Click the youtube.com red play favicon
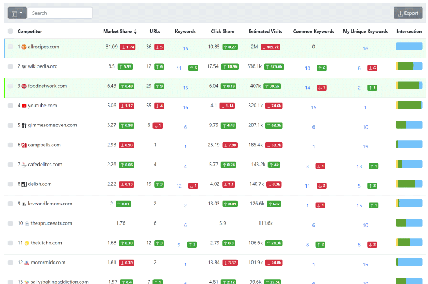Viewport: 428px width, 284px height. coord(24,106)
